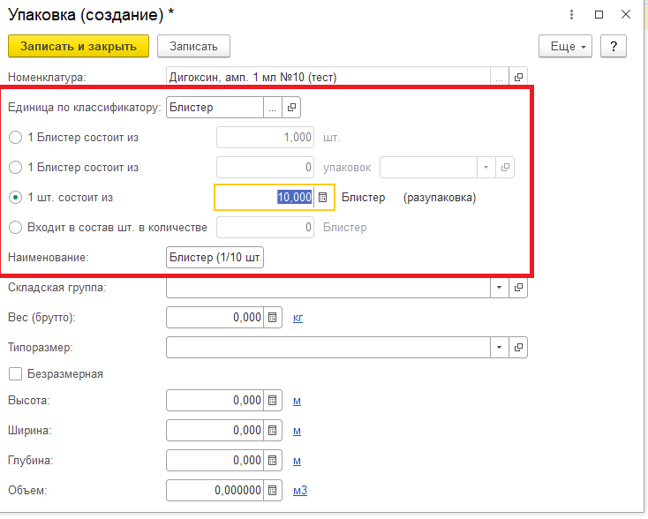648x519 pixels.
Task: Focus the Наименование field with Блистер text
Action: coord(215,258)
